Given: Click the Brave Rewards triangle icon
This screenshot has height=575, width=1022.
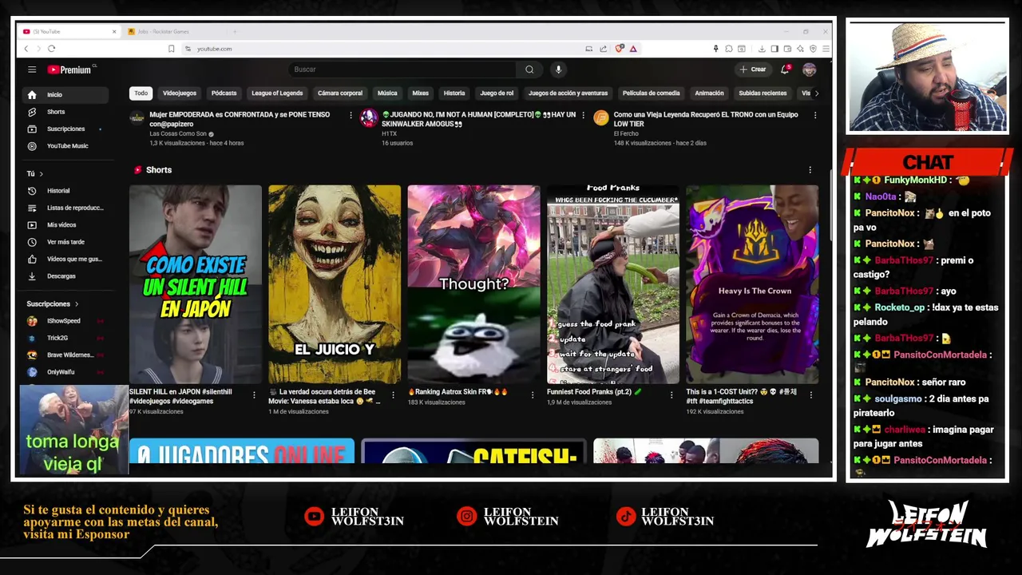Looking at the screenshot, I should coord(633,49).
